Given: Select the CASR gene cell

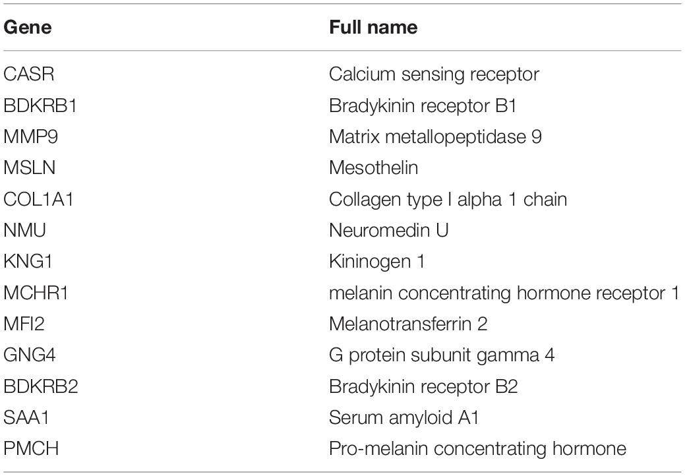Looking at the screenshot, I should click(29, 74).
